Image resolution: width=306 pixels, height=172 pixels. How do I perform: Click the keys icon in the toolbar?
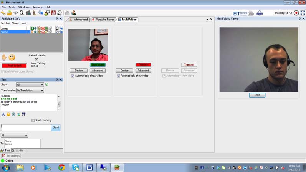(3, 13)
